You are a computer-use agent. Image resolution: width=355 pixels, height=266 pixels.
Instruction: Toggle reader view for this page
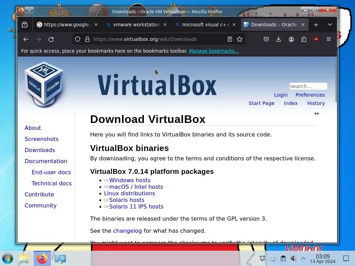click(230, 39)
